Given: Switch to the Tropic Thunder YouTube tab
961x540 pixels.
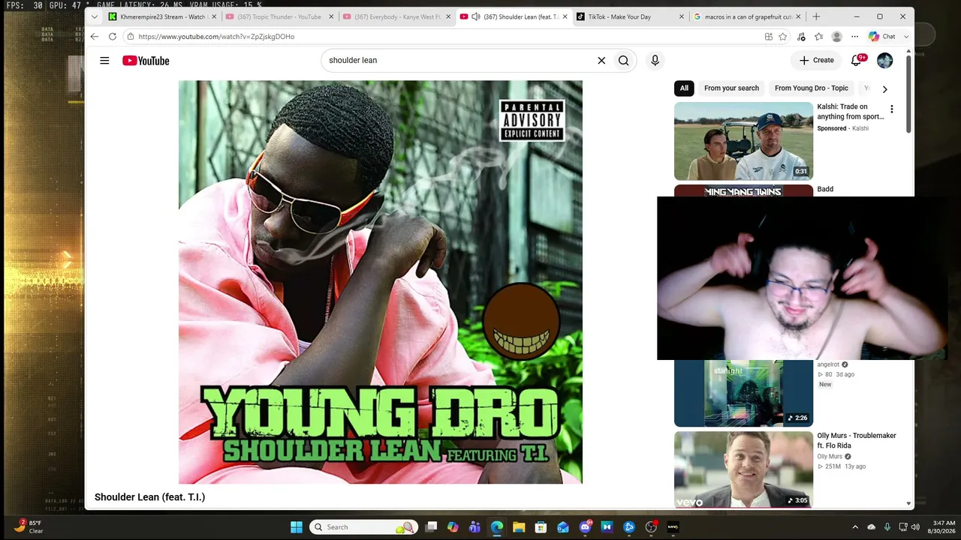Looking at the screenshot, I should coord(279,16).
